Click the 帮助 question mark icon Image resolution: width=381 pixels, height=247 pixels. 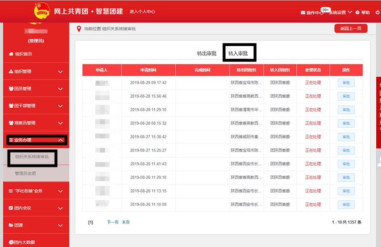(x=358, y=13)
